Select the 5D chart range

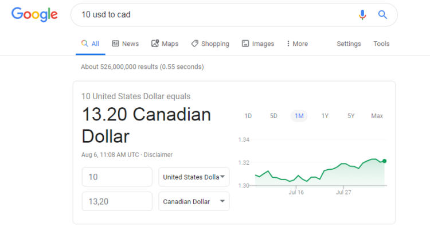click(x=273, y=116)
